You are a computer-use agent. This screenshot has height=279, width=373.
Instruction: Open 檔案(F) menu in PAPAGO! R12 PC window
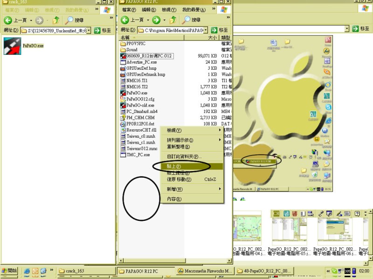(x=129, y=10)
